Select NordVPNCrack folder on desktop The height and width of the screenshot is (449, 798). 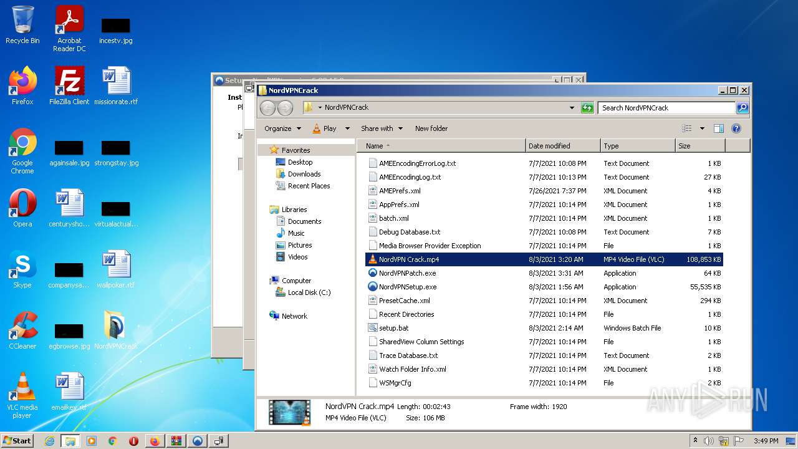click(116, 331)
